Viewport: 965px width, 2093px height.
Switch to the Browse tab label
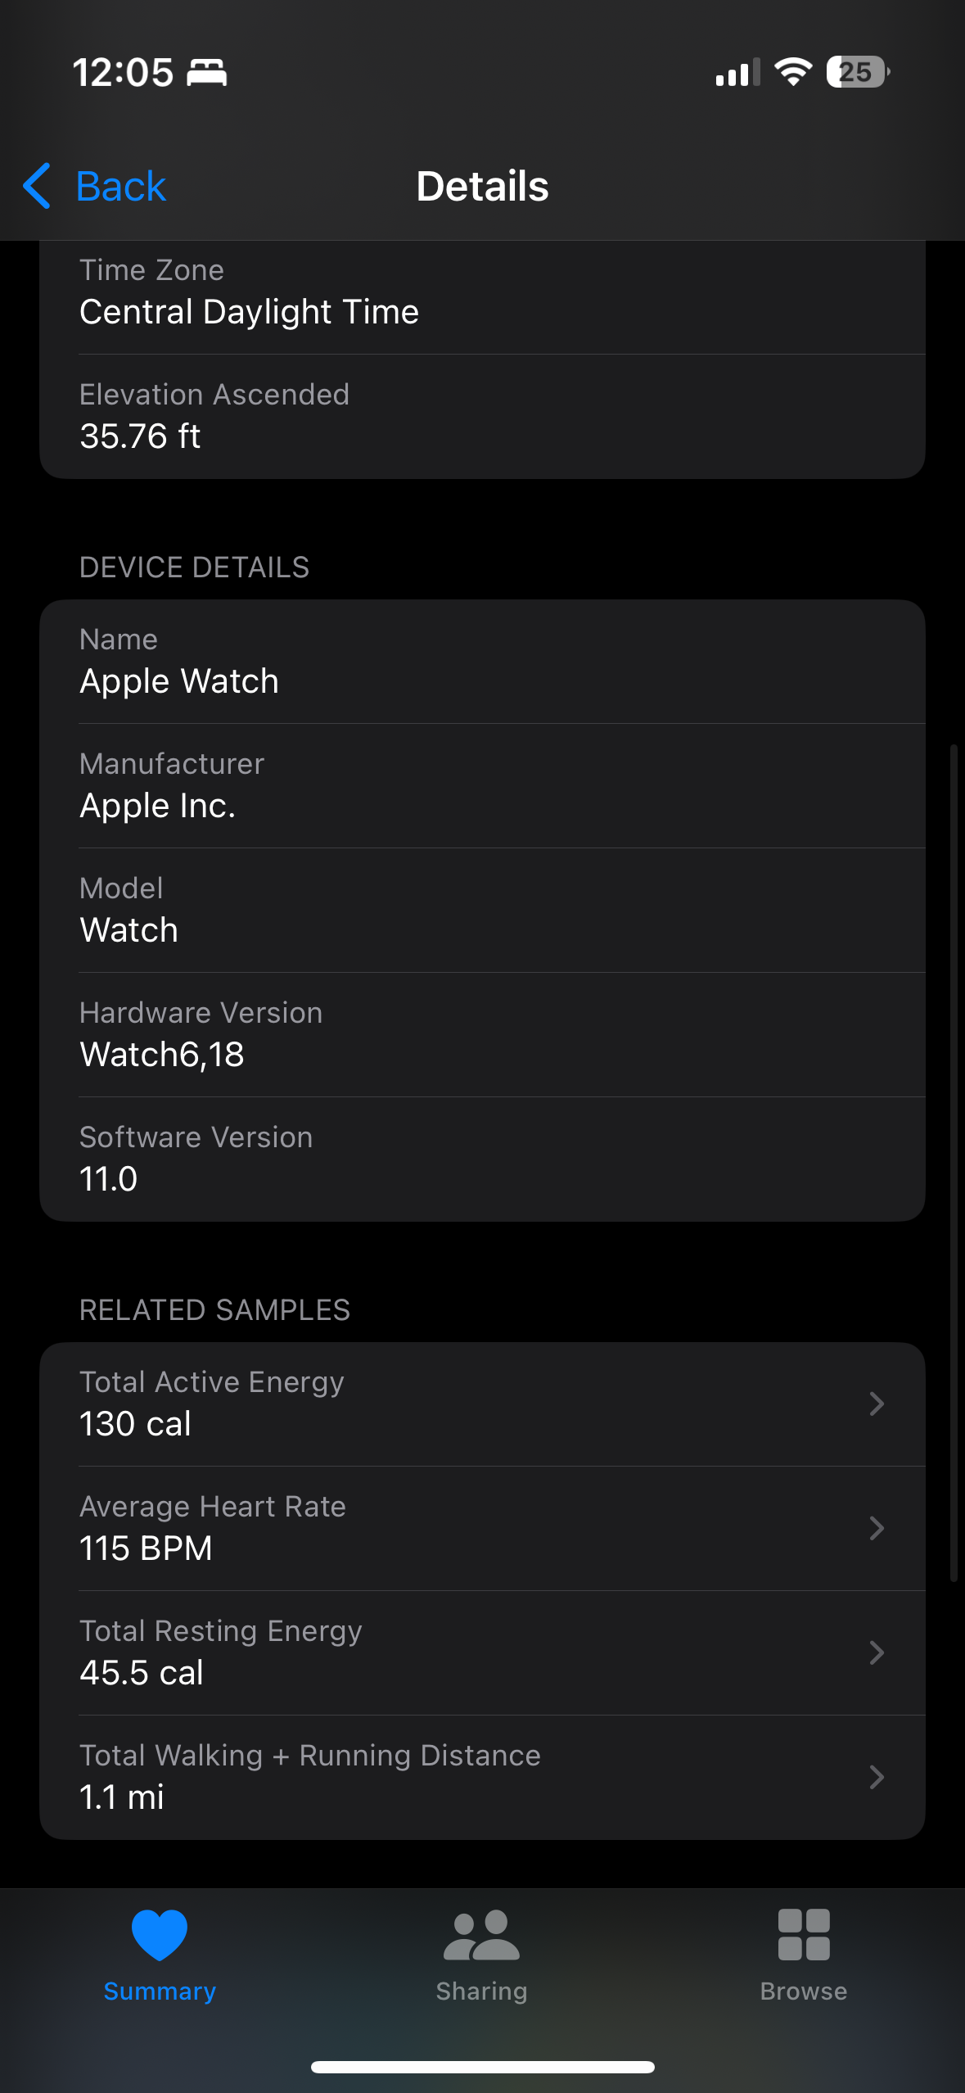pos(804,1991)
